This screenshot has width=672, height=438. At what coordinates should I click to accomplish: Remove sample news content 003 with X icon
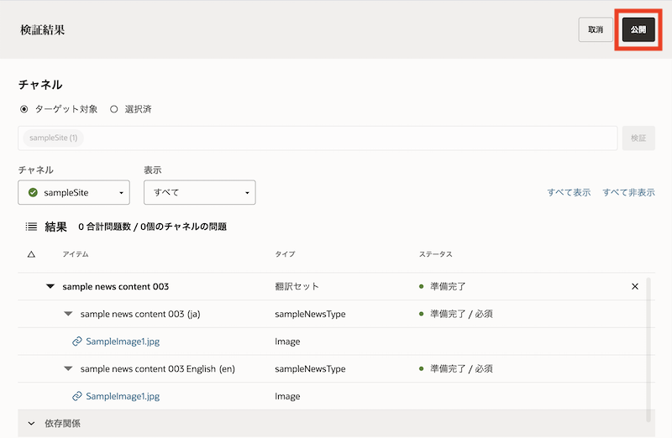pos(635,287)
